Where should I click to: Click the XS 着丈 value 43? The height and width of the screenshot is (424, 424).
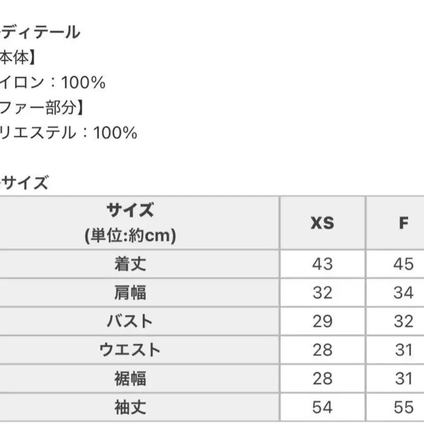click(x=322, y=264)
